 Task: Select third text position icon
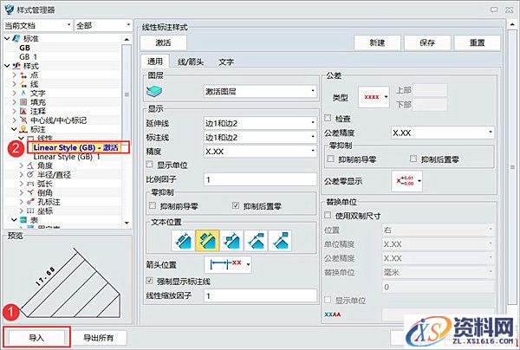point(231,240)
